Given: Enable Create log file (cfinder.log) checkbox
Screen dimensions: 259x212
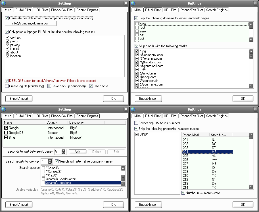Looking at the screenshot, I should pos(7,86).
